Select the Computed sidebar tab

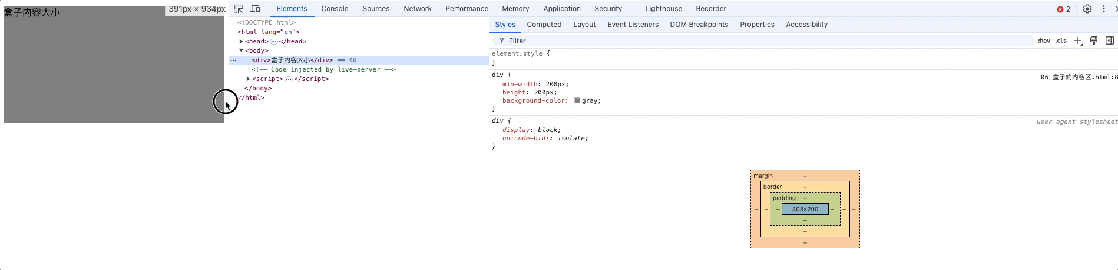tap(544, 25)
